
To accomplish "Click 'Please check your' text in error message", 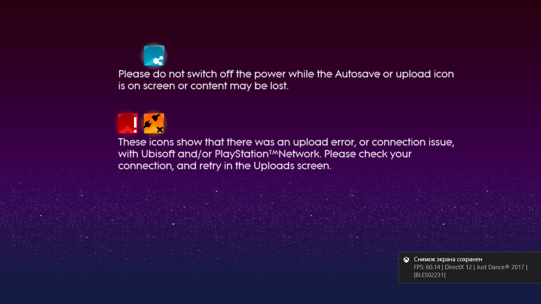I will point(369,154).
